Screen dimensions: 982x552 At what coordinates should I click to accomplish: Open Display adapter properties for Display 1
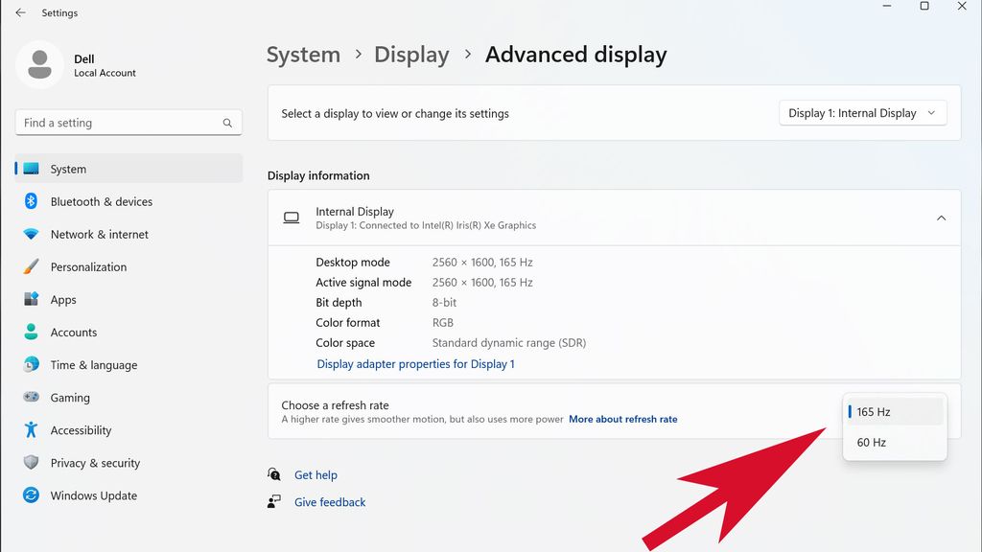(415, 364)
